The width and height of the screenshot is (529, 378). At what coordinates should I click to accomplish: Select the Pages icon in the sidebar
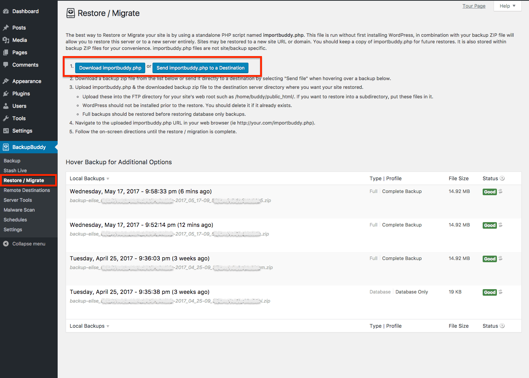pos(6,52)
